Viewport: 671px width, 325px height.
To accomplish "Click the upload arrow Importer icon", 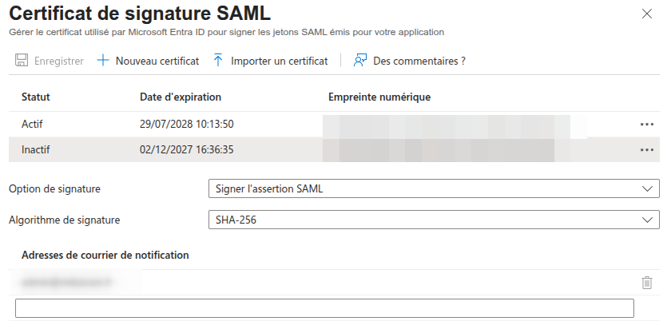I will click(218, 61).
